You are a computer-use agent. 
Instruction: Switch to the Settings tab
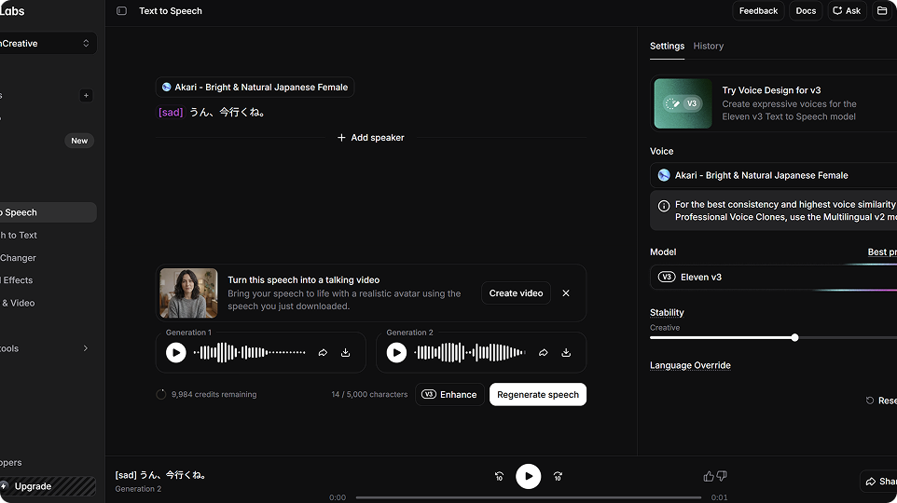[667, 46]
